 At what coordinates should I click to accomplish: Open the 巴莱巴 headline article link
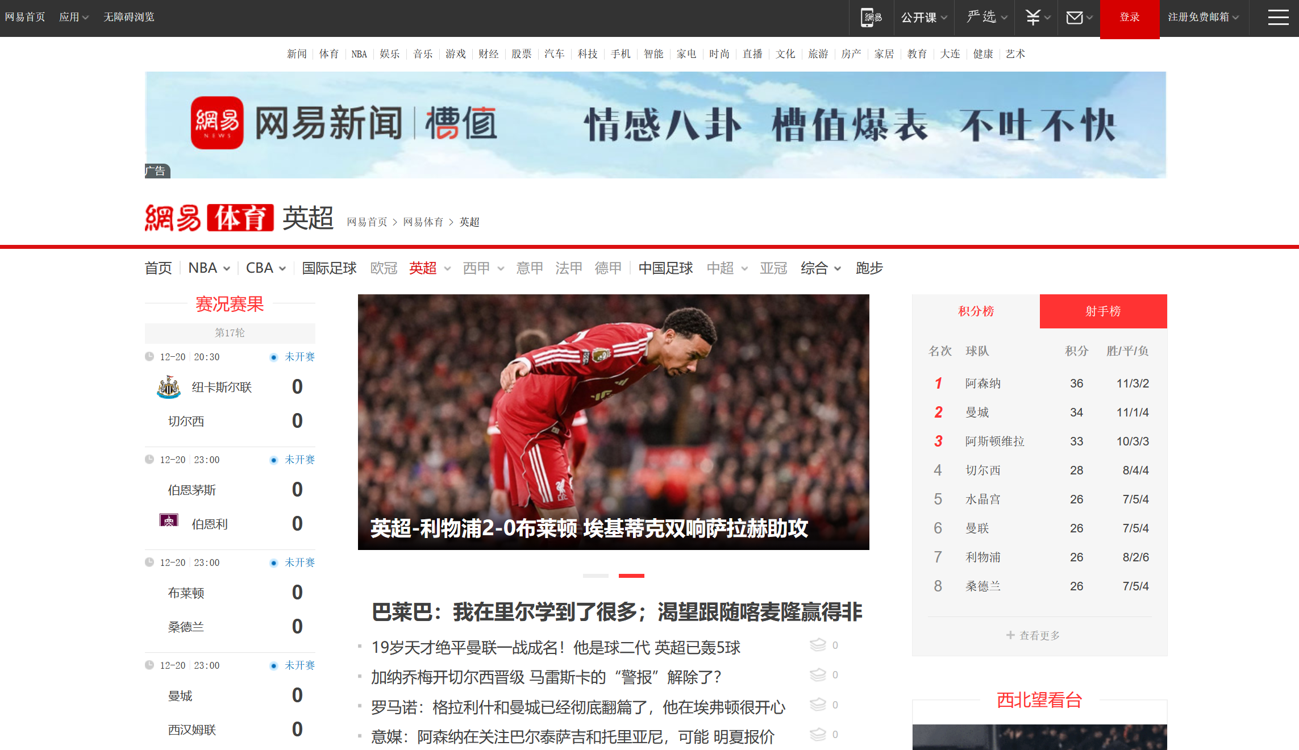[617, 612]
